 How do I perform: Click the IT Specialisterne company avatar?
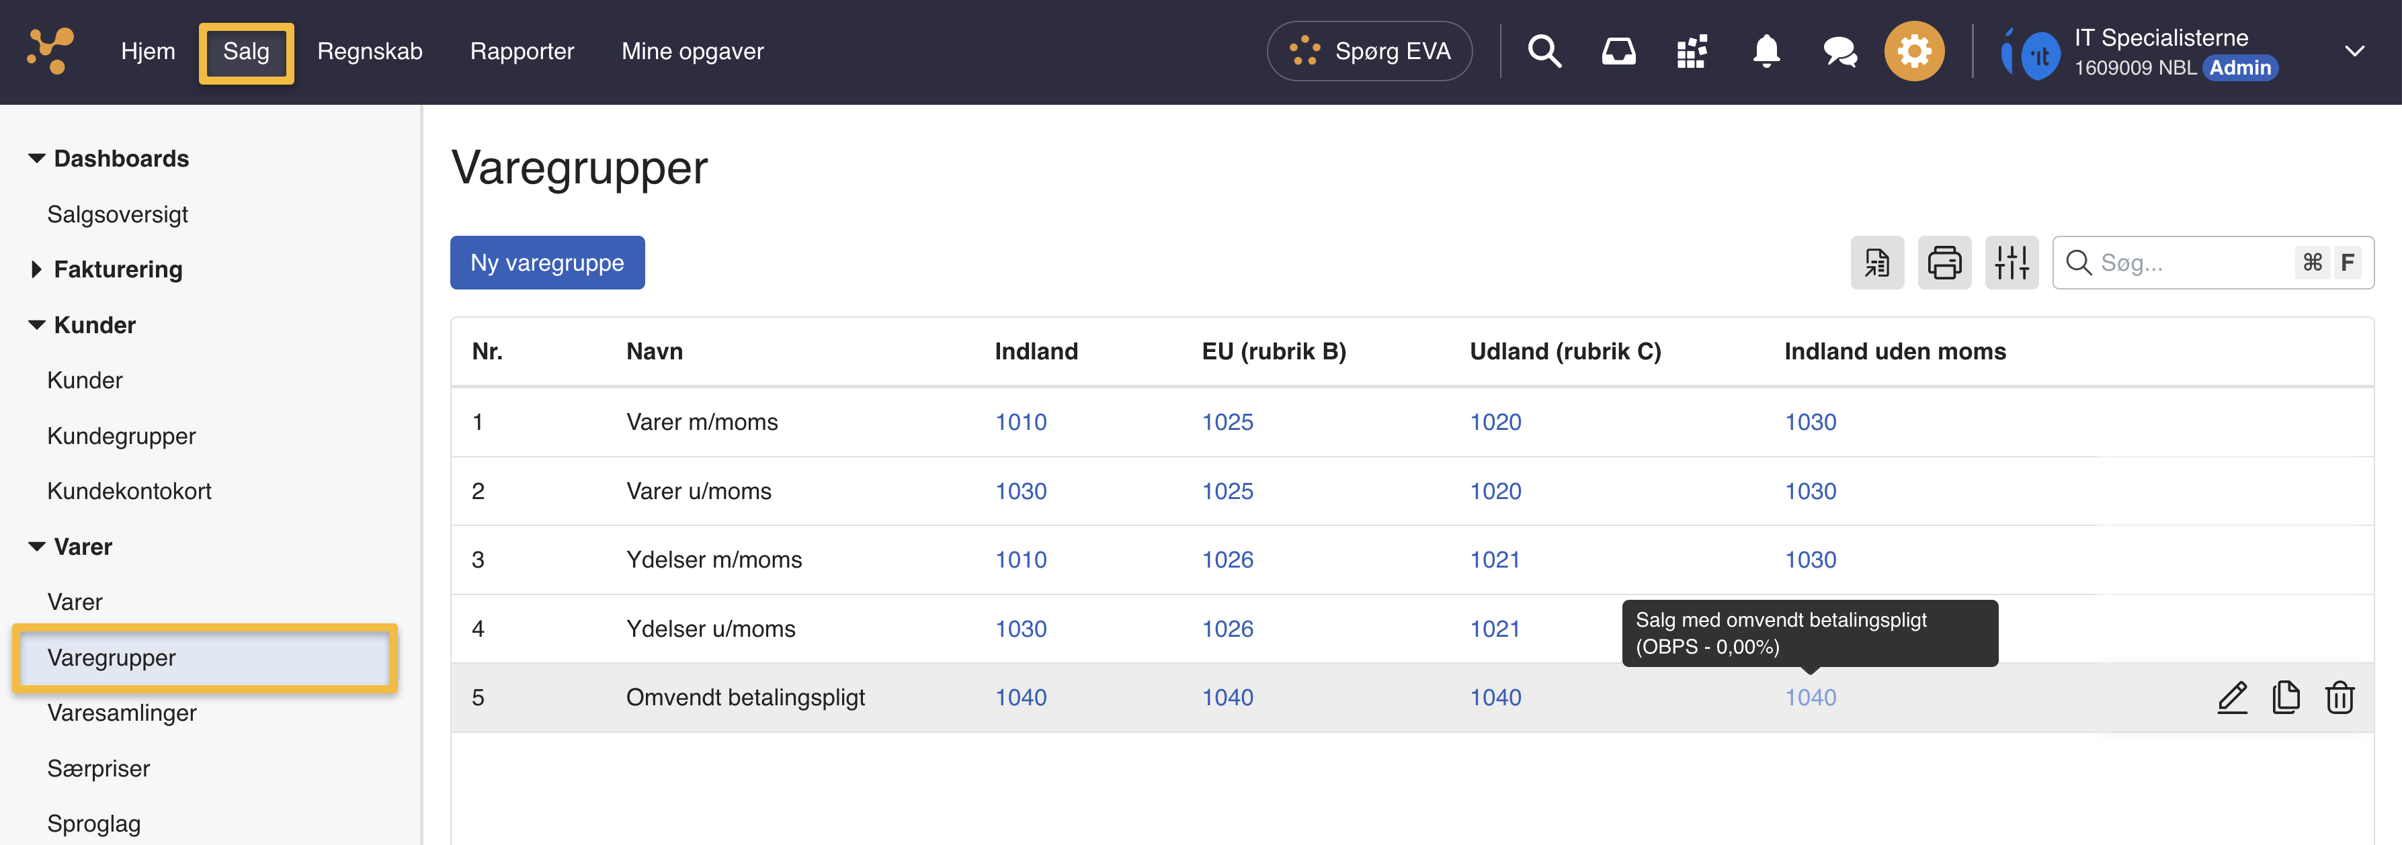pyautogui.click(x=2031, y=52)
